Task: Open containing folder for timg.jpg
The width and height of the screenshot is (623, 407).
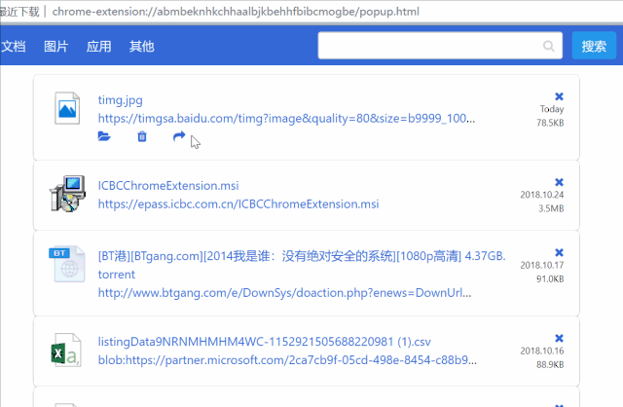Action: coord(104,136)
